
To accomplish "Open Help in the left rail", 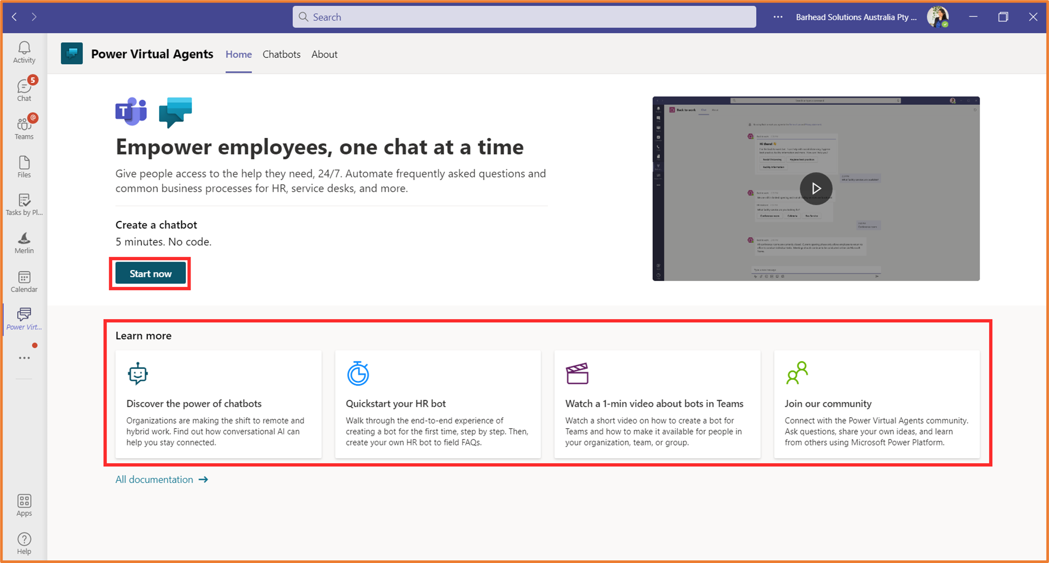I will pos(24,543).
